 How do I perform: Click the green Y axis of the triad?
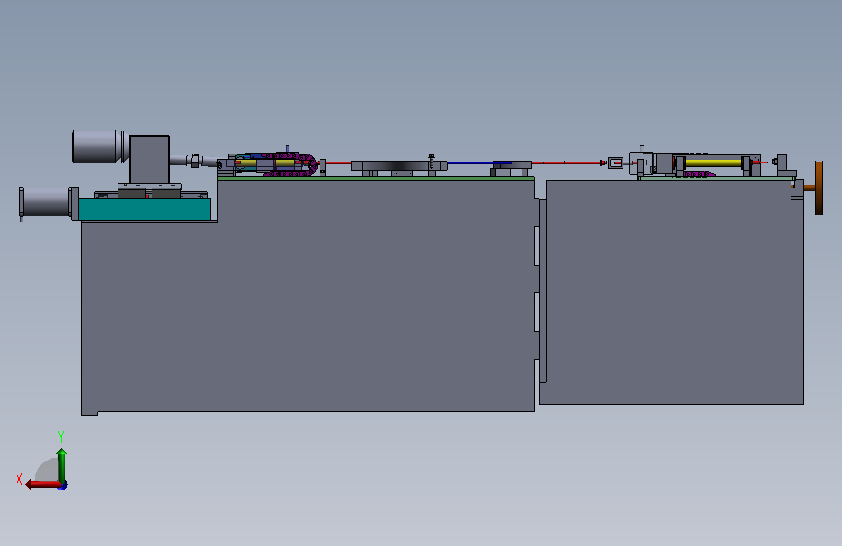(62, 464)
